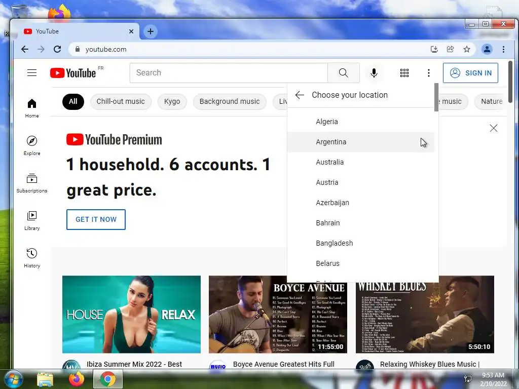Click the page vertical scrollbar
519x389 pixels.
[510, 81]
